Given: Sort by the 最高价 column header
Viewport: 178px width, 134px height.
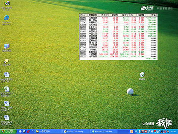Looking at the screenshot, I should [114, 15].
